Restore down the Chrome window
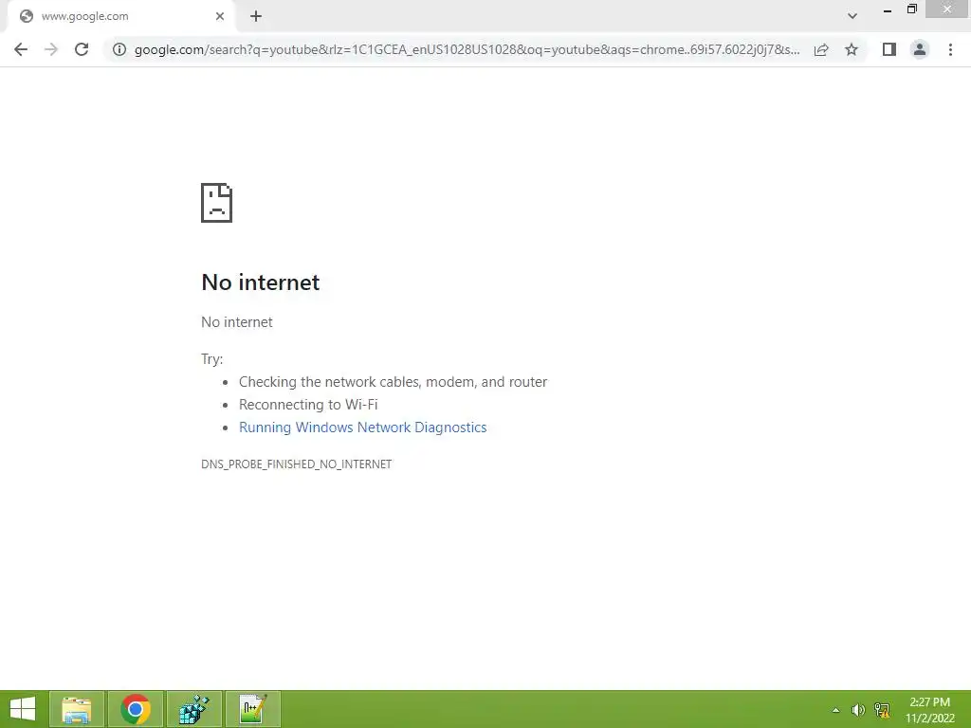 pos(911,9)
